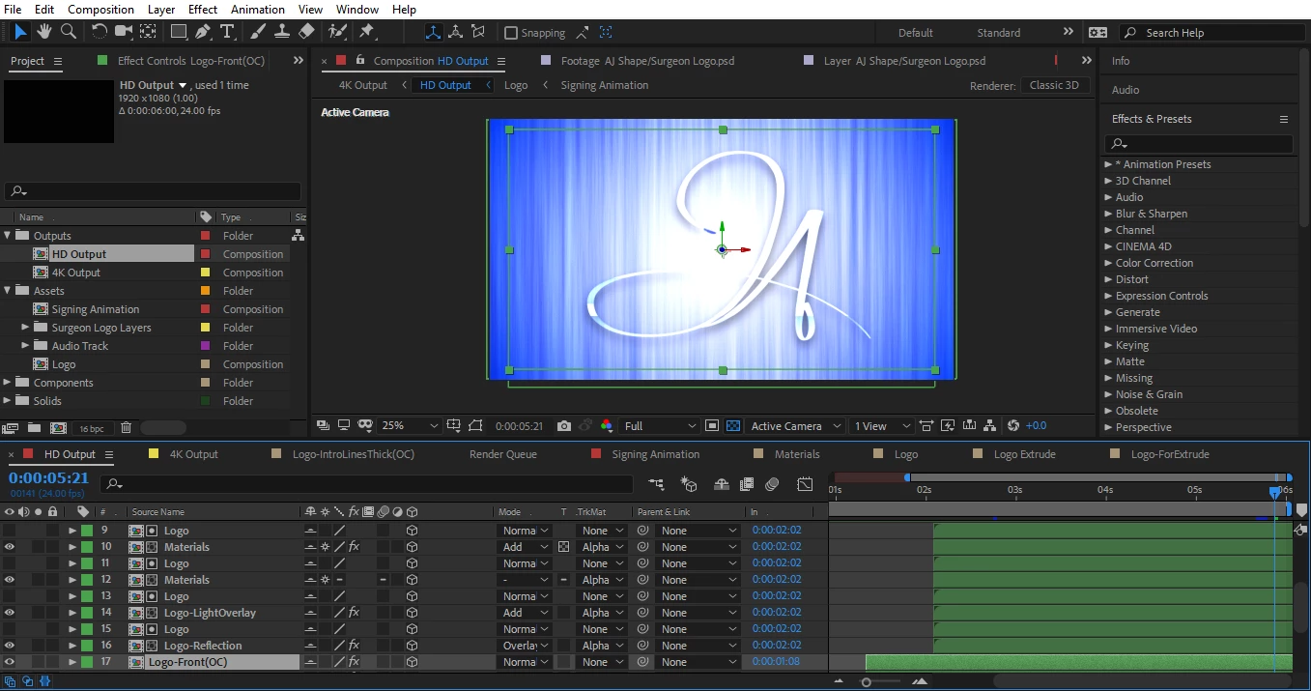
Task: Toggle Hide Shy Layers switch
Action: tap(722, 484)
